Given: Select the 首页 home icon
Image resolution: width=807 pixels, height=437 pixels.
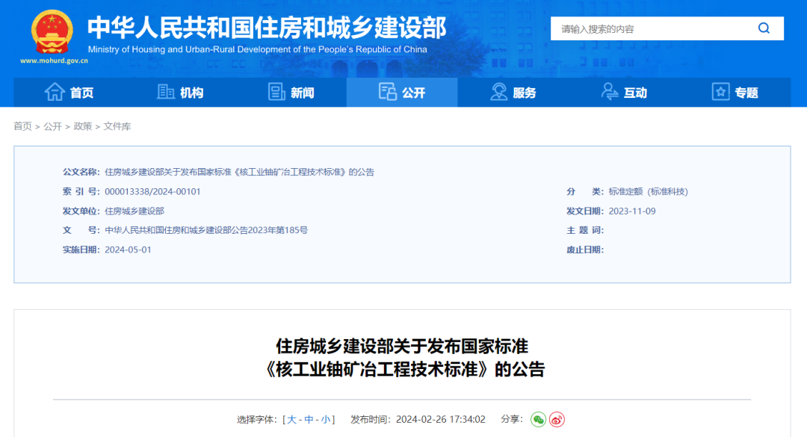Looking at the screenshot, I should (x=53, y=91).
